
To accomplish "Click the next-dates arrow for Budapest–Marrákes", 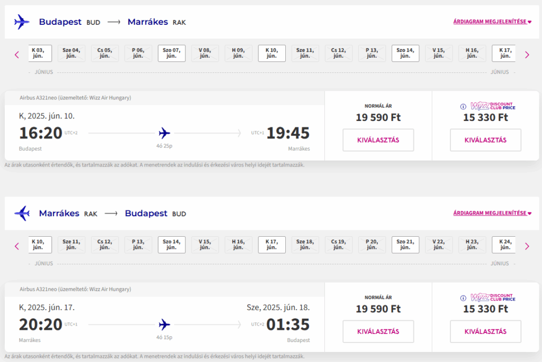I will click(527, 54).
